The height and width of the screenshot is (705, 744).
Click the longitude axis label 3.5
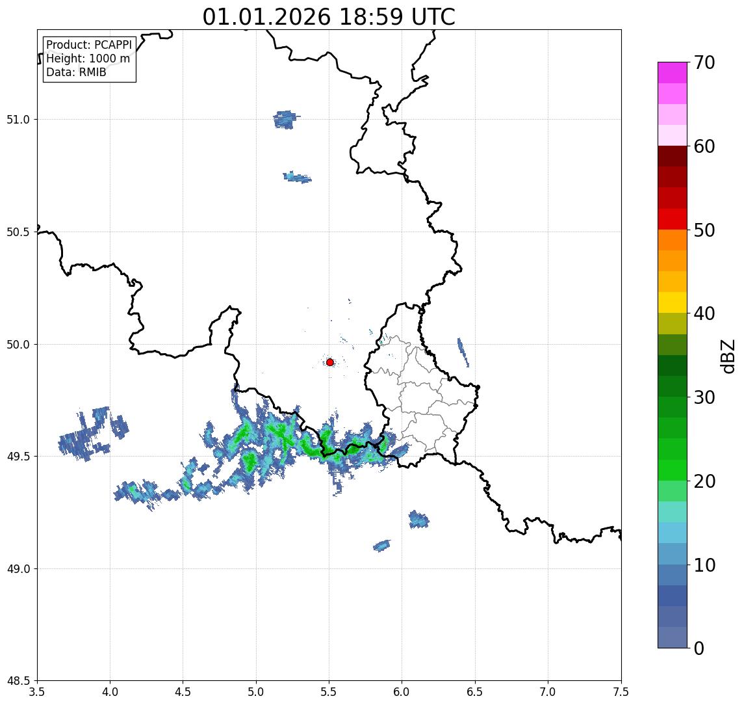point(37,692)
